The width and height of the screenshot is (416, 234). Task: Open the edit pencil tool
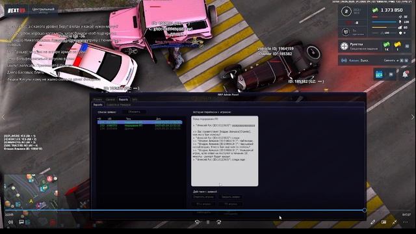pos(372,222)
